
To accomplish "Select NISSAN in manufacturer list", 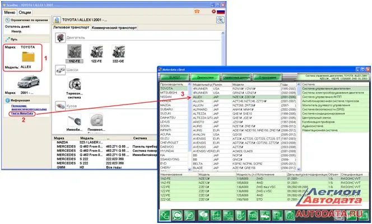I will [x=174, y=97].
